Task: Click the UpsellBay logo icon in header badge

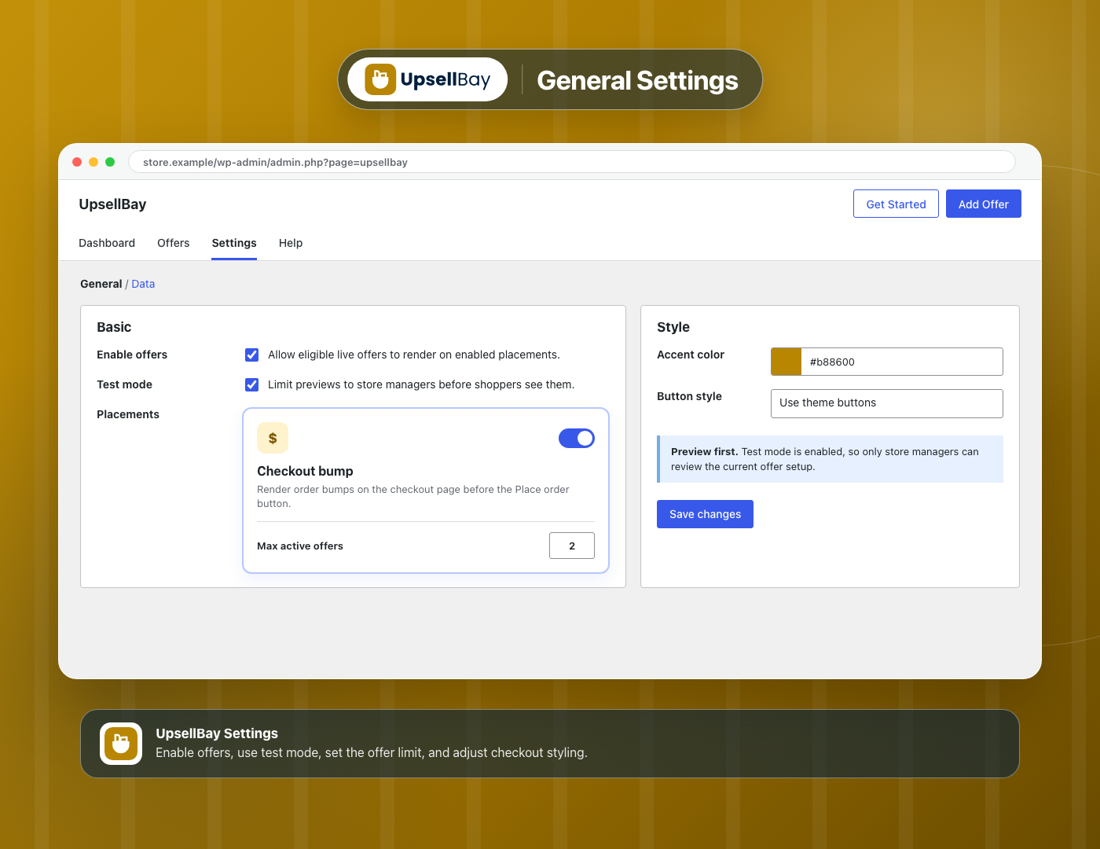Action: click(380, 79)
